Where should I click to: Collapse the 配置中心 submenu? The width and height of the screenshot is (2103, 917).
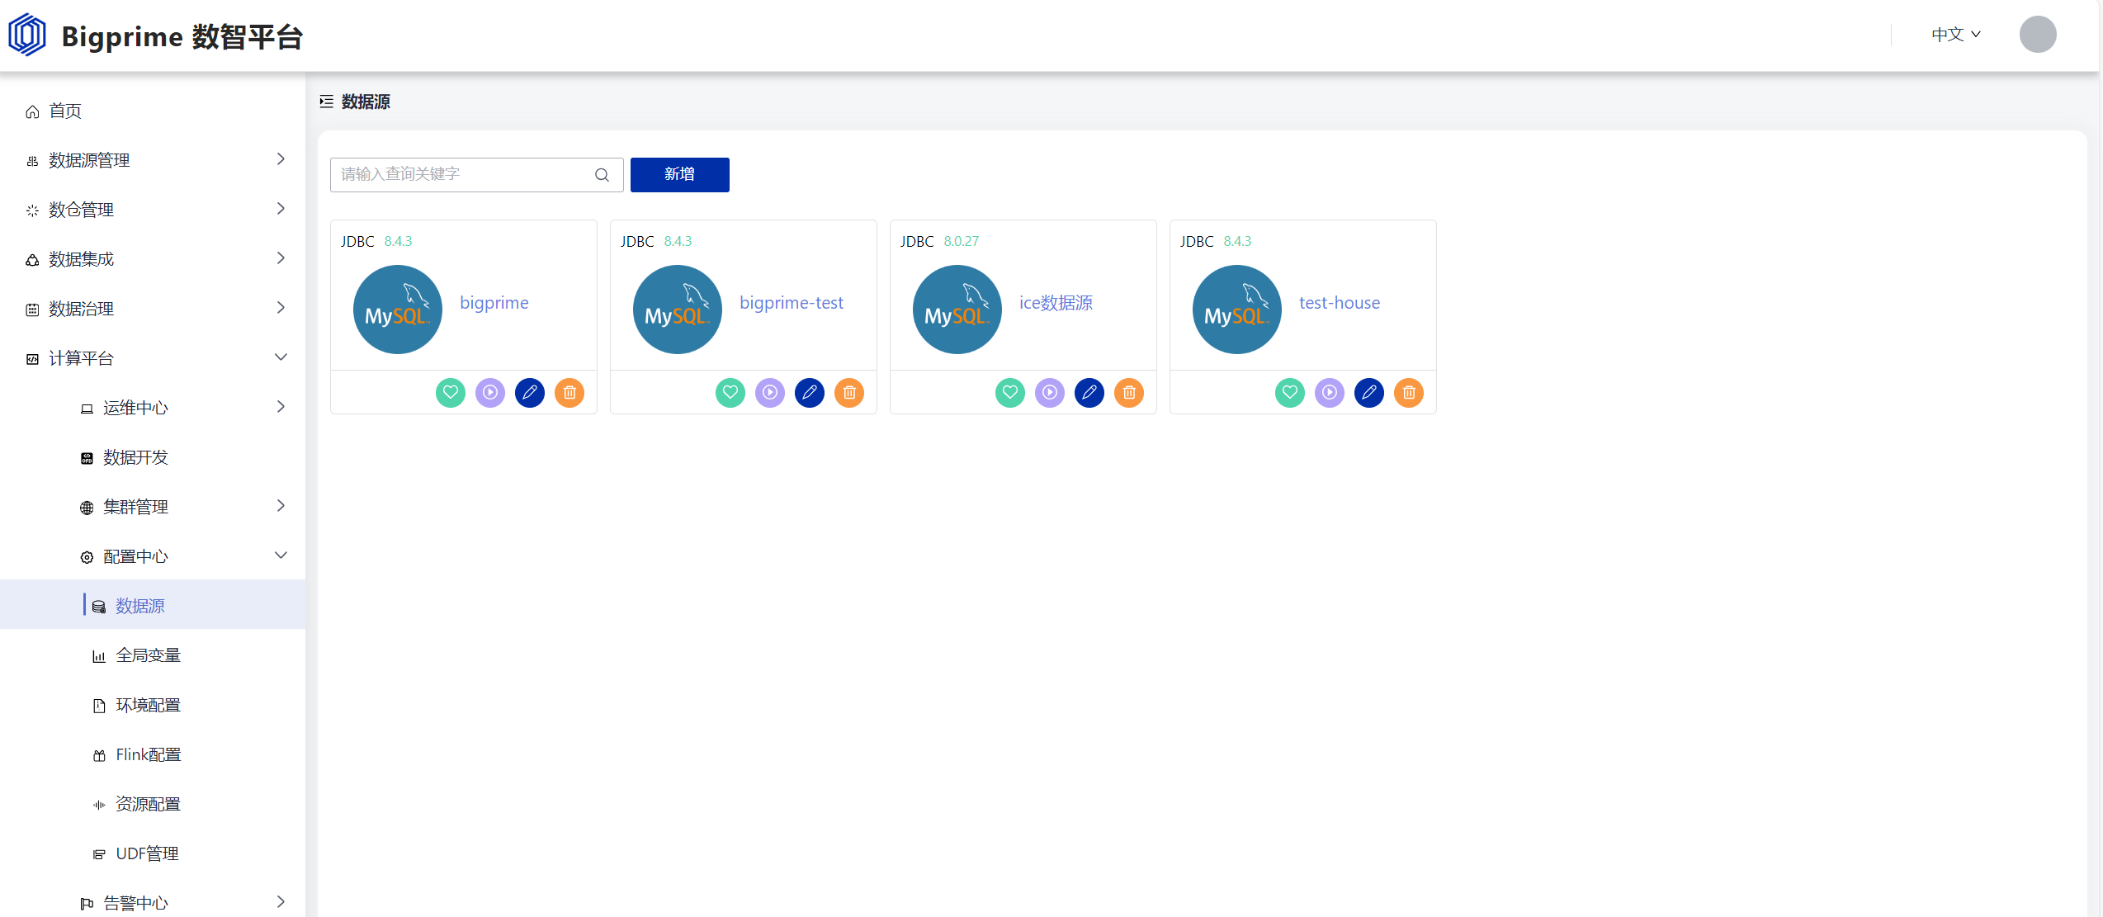click(x=153, y=555)
